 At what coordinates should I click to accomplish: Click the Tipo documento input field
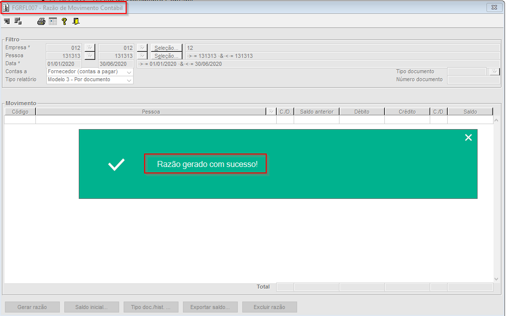coord(467,72)
